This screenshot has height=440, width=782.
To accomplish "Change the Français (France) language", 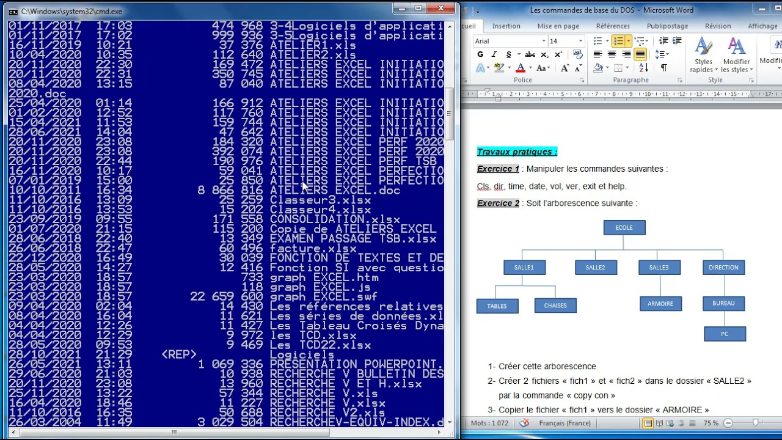I will coord(565,423).
